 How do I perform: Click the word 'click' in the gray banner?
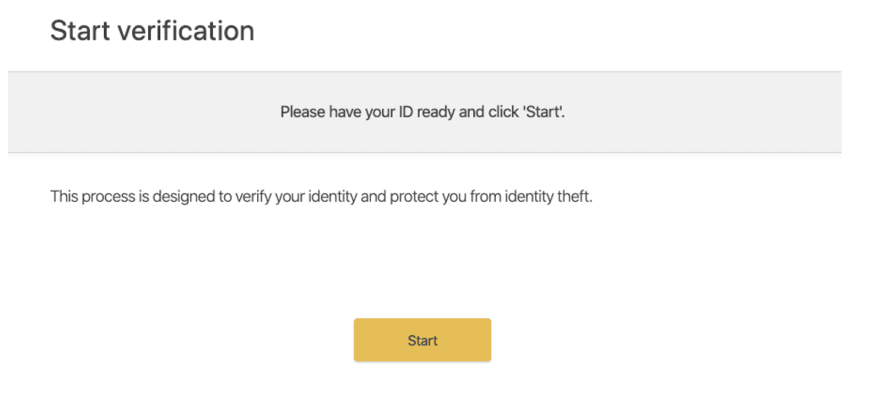click(x=502, y=112)
